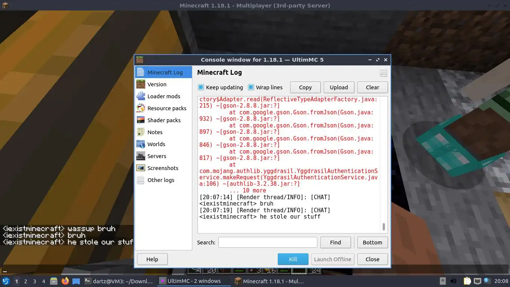
Task: Click the '... 10 more' log line
Action: tap(248, 190)
